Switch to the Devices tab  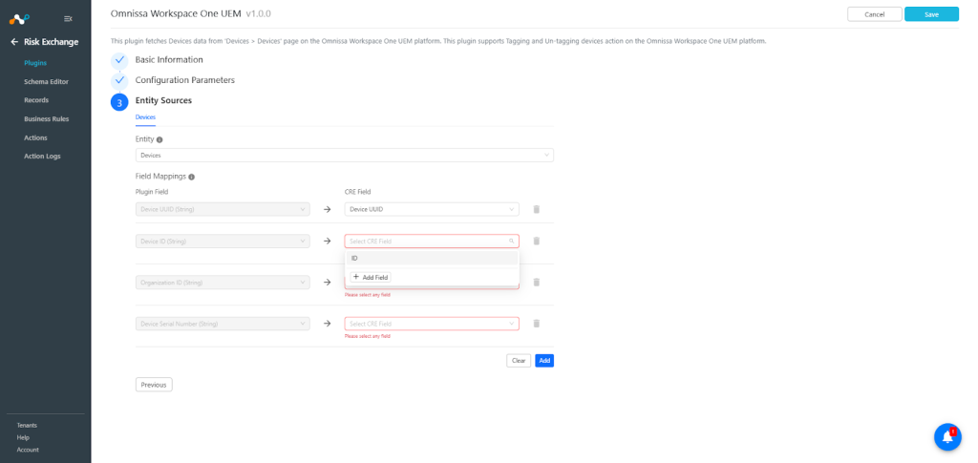(145, 117)
